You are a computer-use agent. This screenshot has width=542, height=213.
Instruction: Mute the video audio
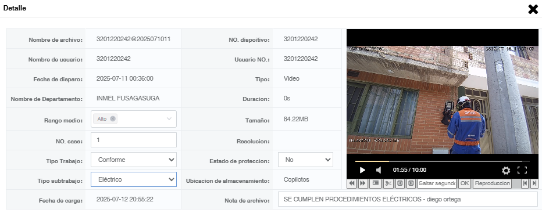(x=379, y=170)
